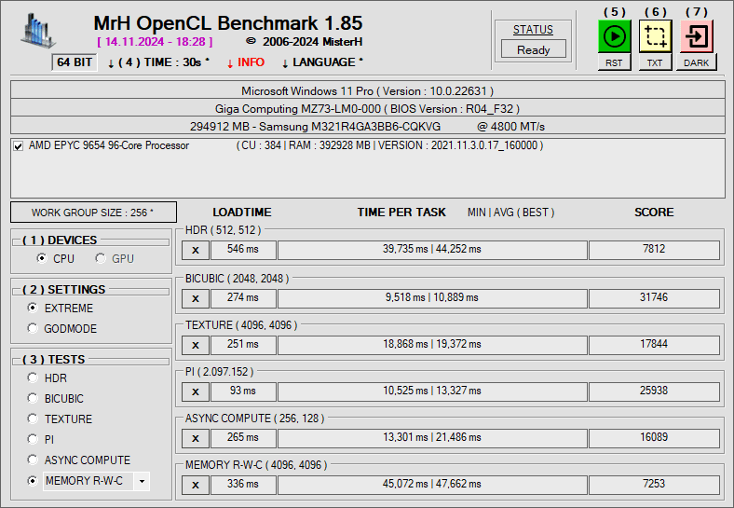734x508 pixels.
Task: Click the TXT export button
Action: pyautogui.click(x=656, y=62)
